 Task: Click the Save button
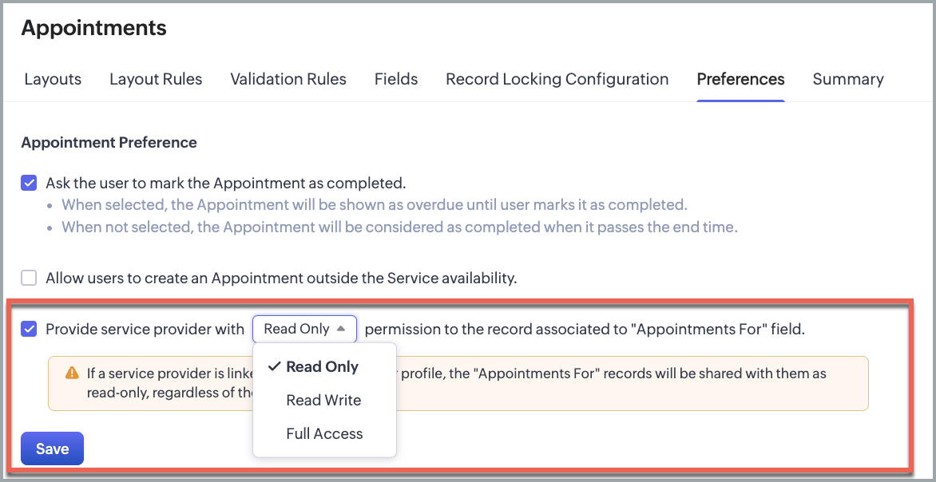click(53, 448)
